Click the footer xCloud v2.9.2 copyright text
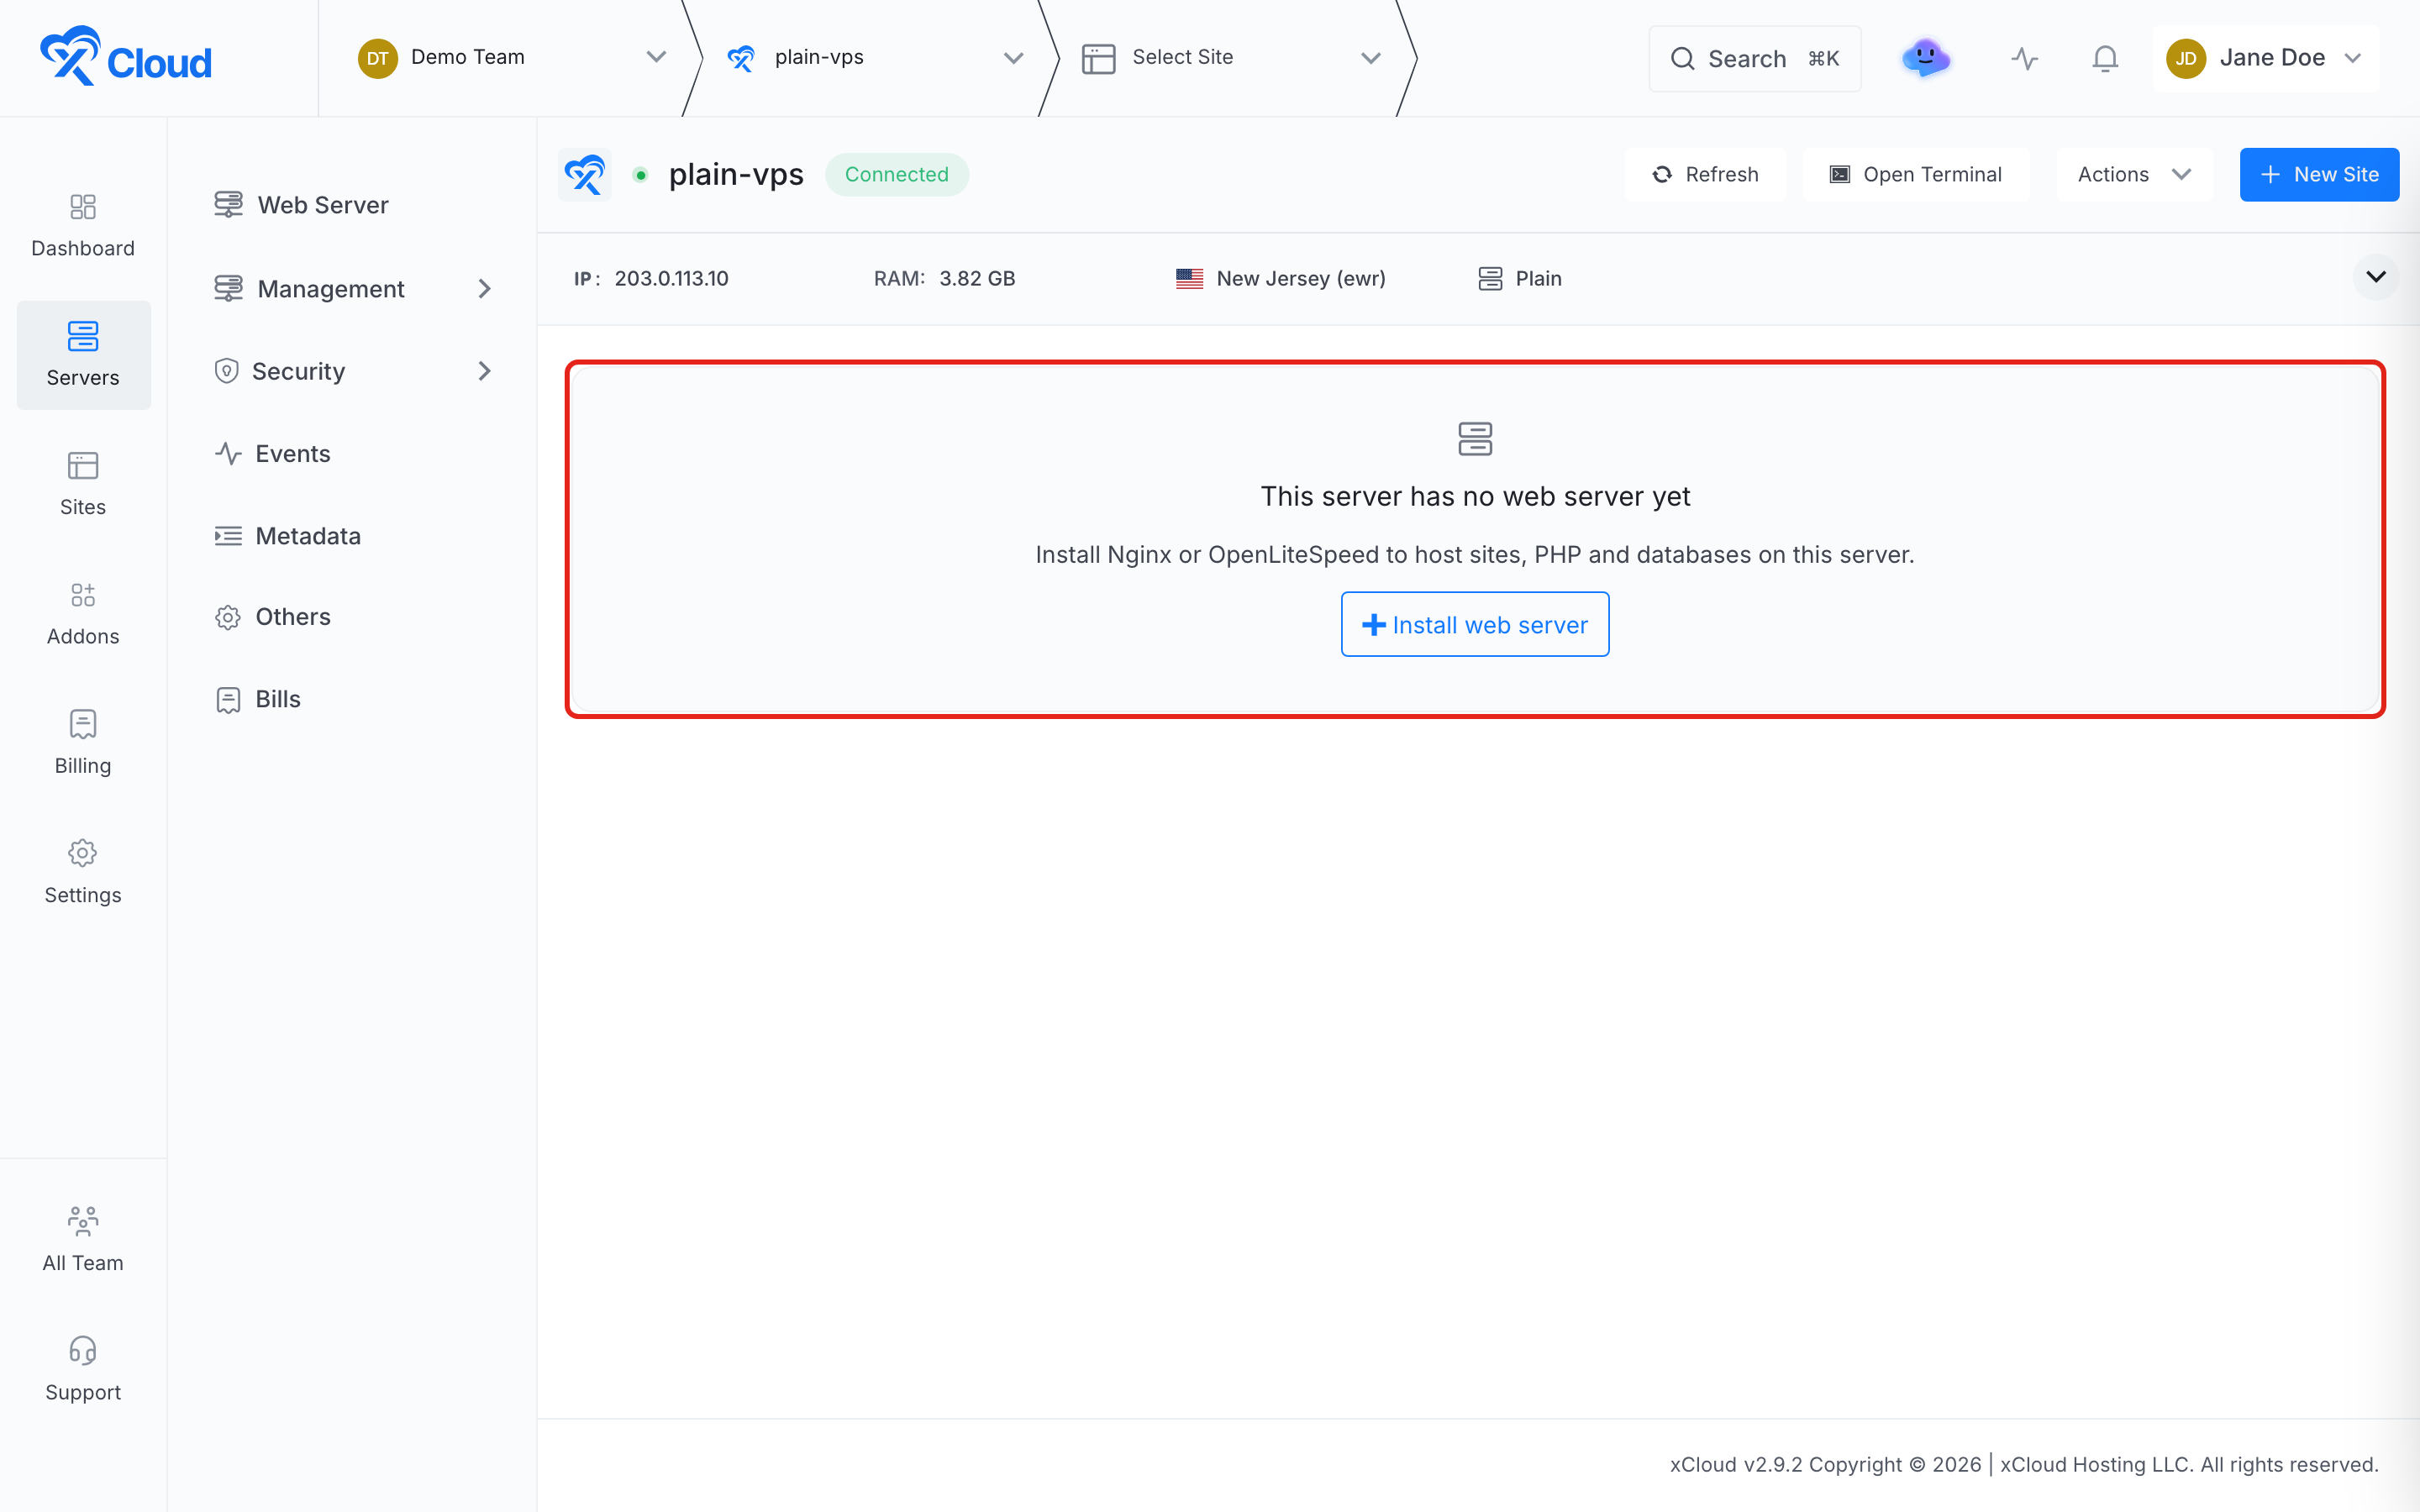Viewport: 2420px width, 1512px height. (2023, 1464)
